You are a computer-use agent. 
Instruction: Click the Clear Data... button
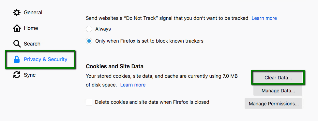click(278, 78)
